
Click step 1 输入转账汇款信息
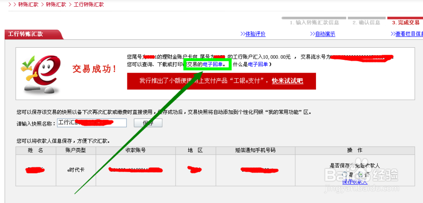coord(314,23)
